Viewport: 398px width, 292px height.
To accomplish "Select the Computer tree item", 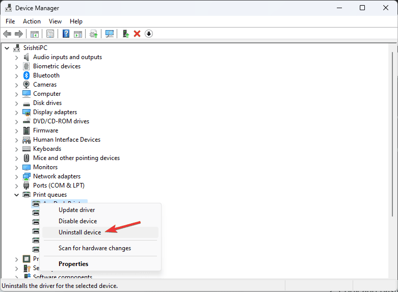I will [47, 94].
